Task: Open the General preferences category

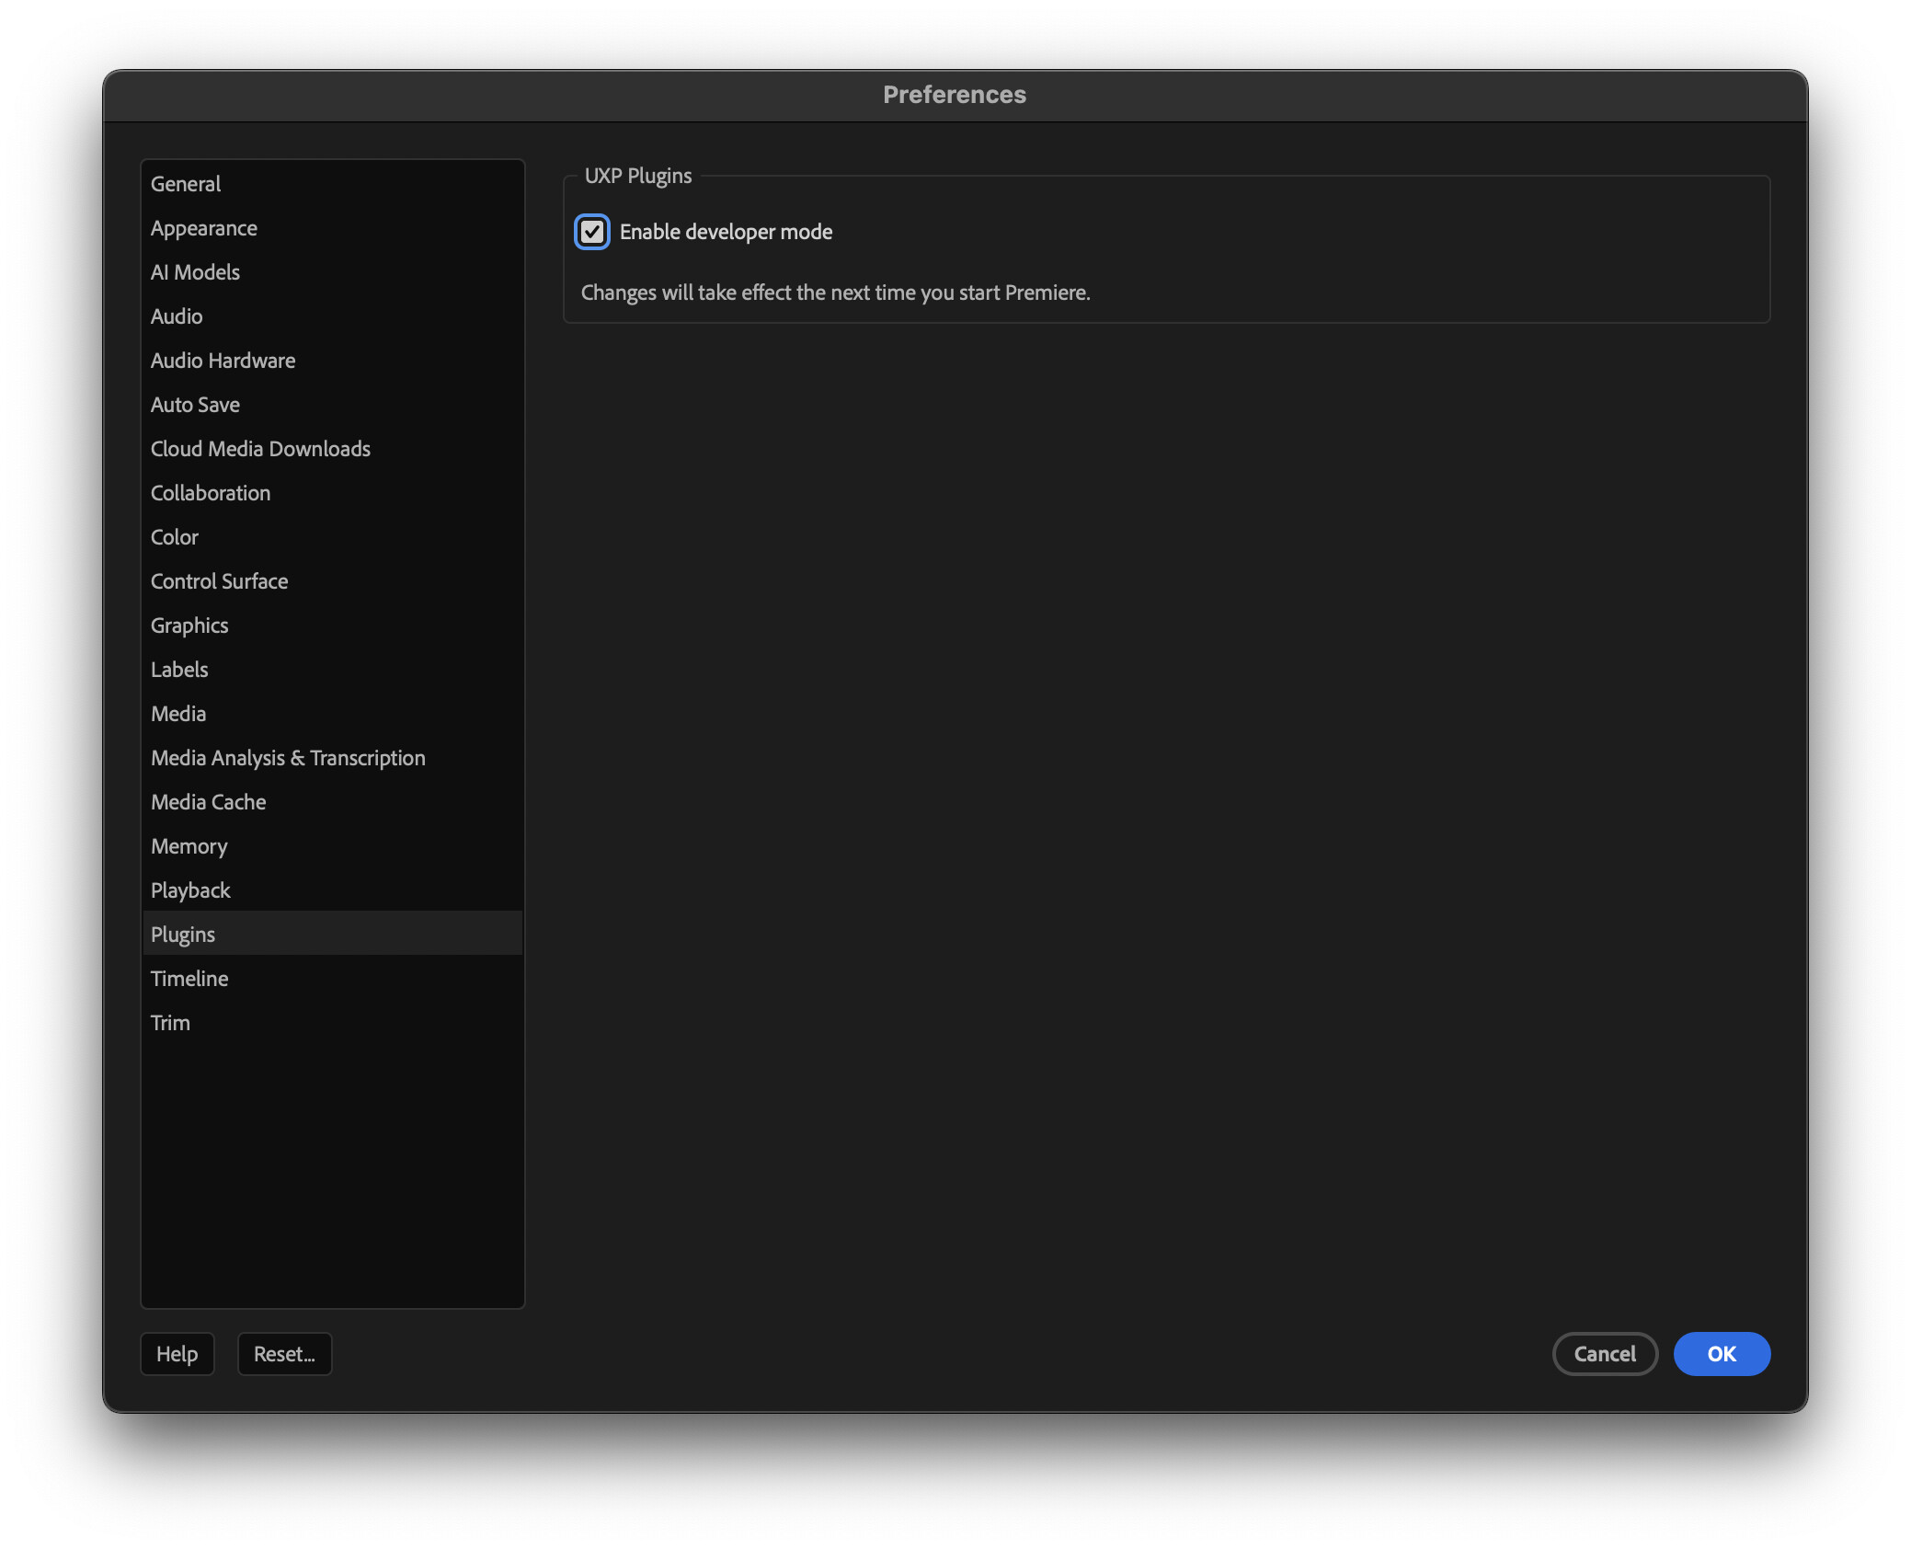Action: tap(186, 184)
